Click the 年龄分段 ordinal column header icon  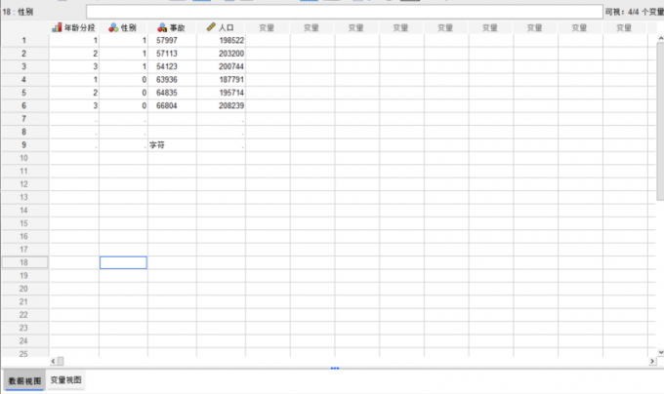pyautogui.click(x=56, y=27)
